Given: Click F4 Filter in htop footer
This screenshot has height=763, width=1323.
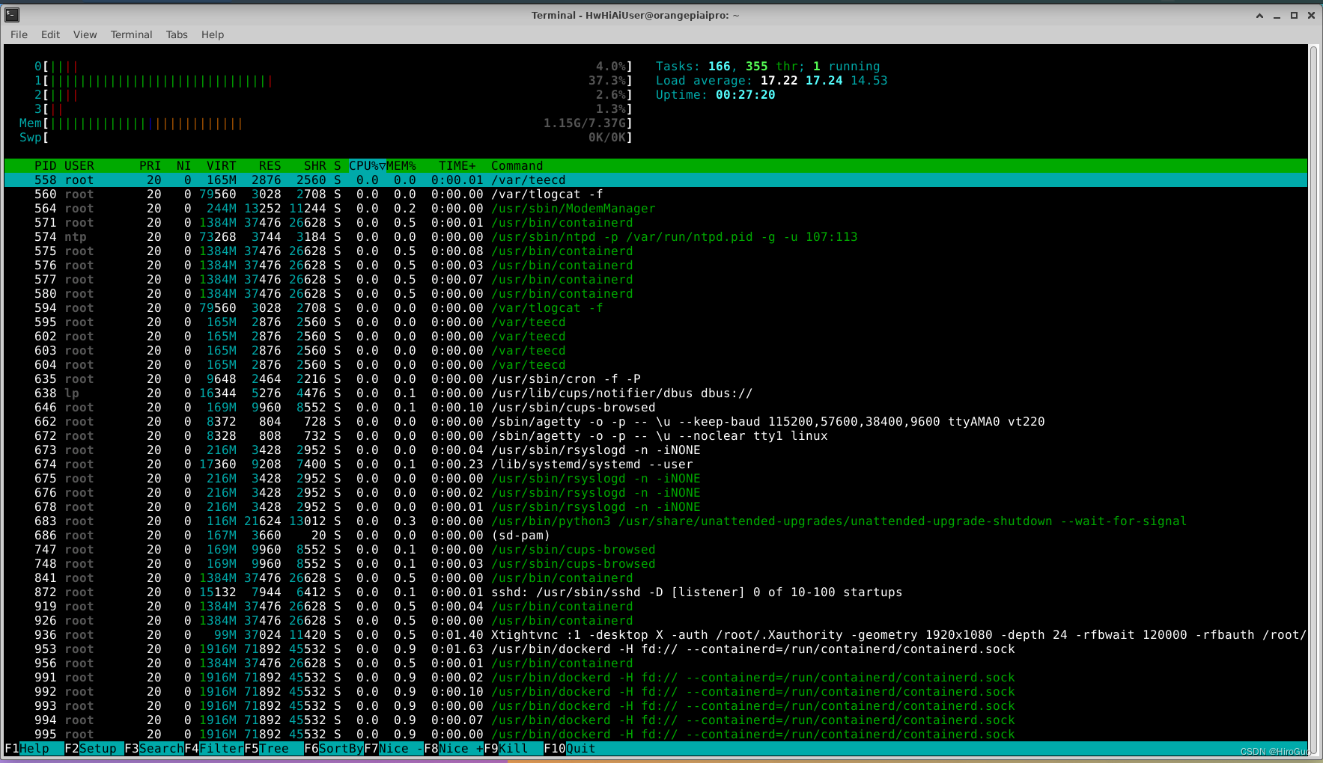Looking at the screenshot, I should click(x=213, y=749).
